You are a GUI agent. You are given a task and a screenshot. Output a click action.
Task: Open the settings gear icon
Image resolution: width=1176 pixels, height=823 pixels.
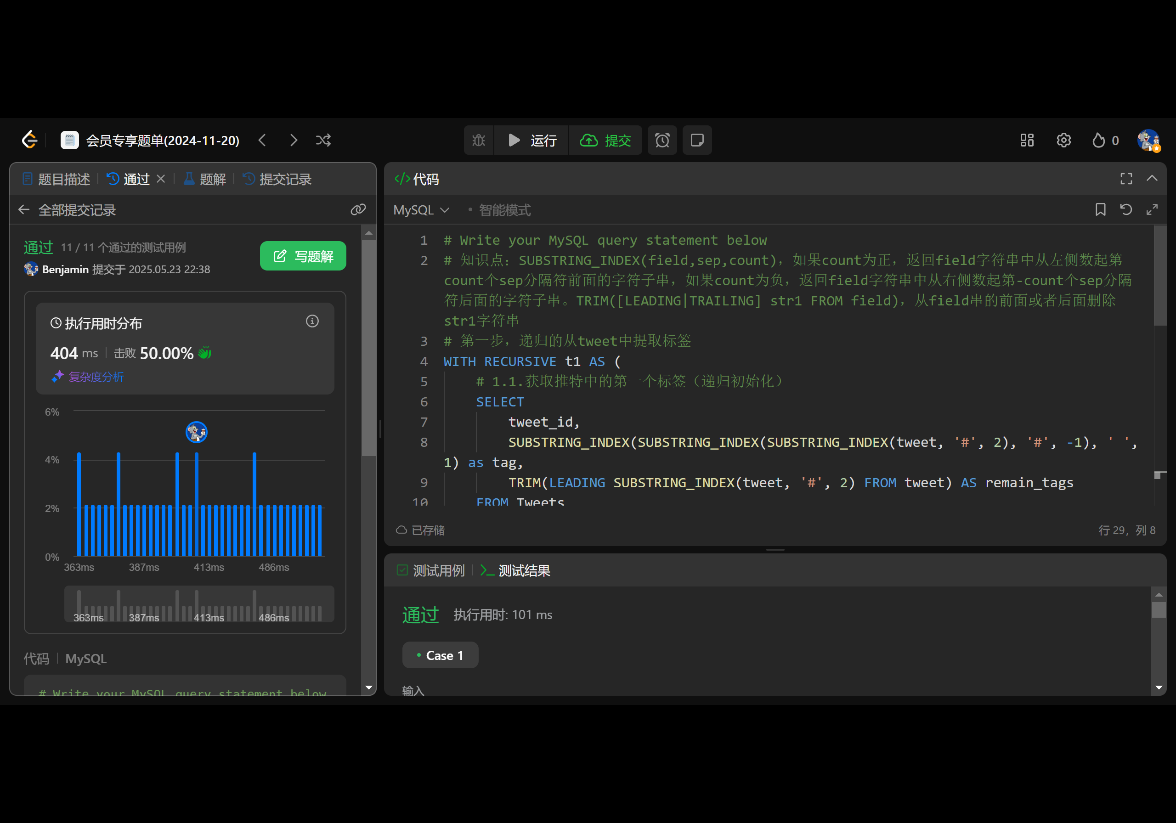coord(1063,141)
